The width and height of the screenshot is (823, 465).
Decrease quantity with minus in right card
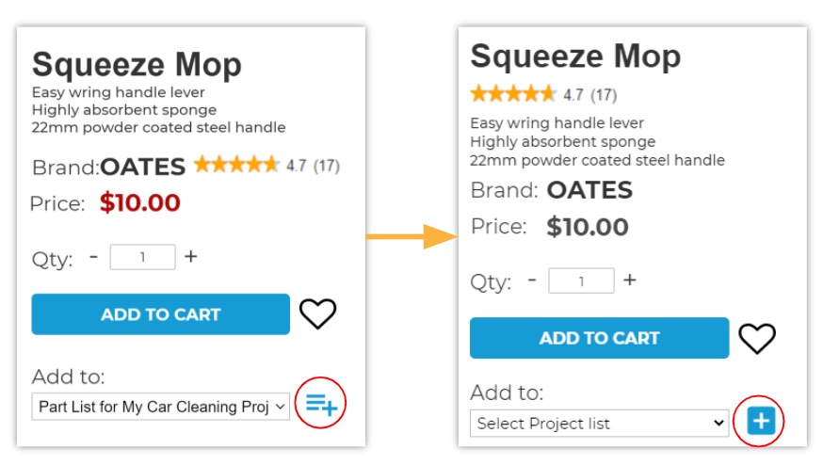532,280
